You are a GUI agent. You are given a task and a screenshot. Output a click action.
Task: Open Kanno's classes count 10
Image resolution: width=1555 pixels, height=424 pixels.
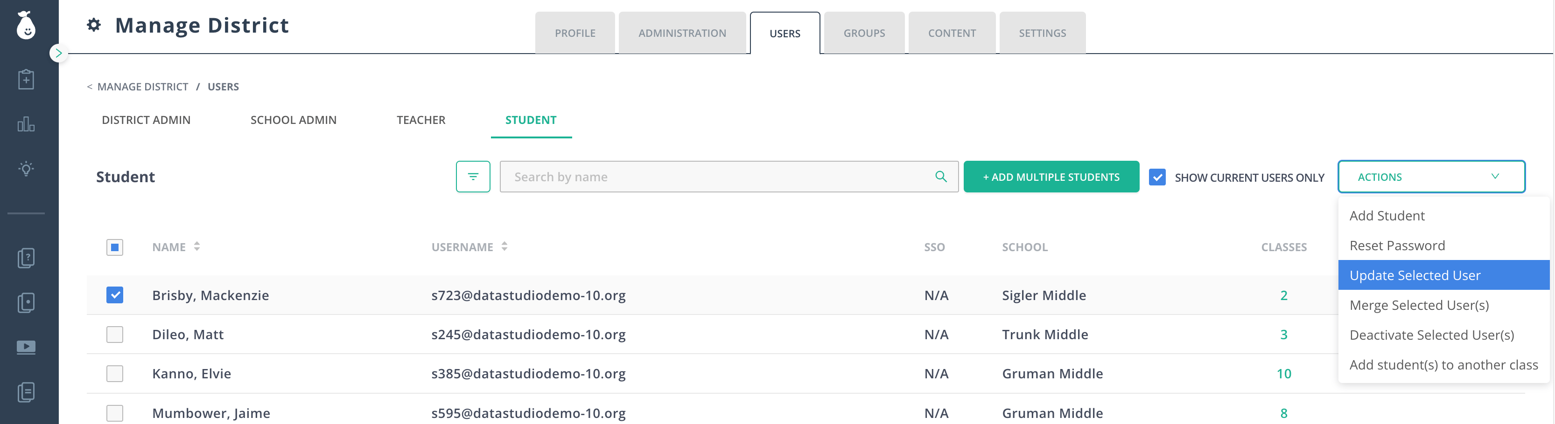click(1283, 373)
